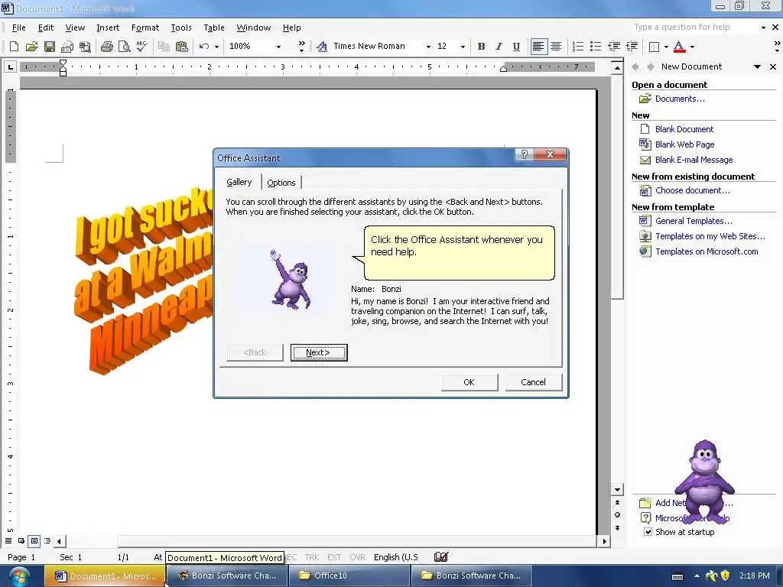Switch to Print Layout view button
The width and height of the screenshot is (783, 587).
click(34, 540)
